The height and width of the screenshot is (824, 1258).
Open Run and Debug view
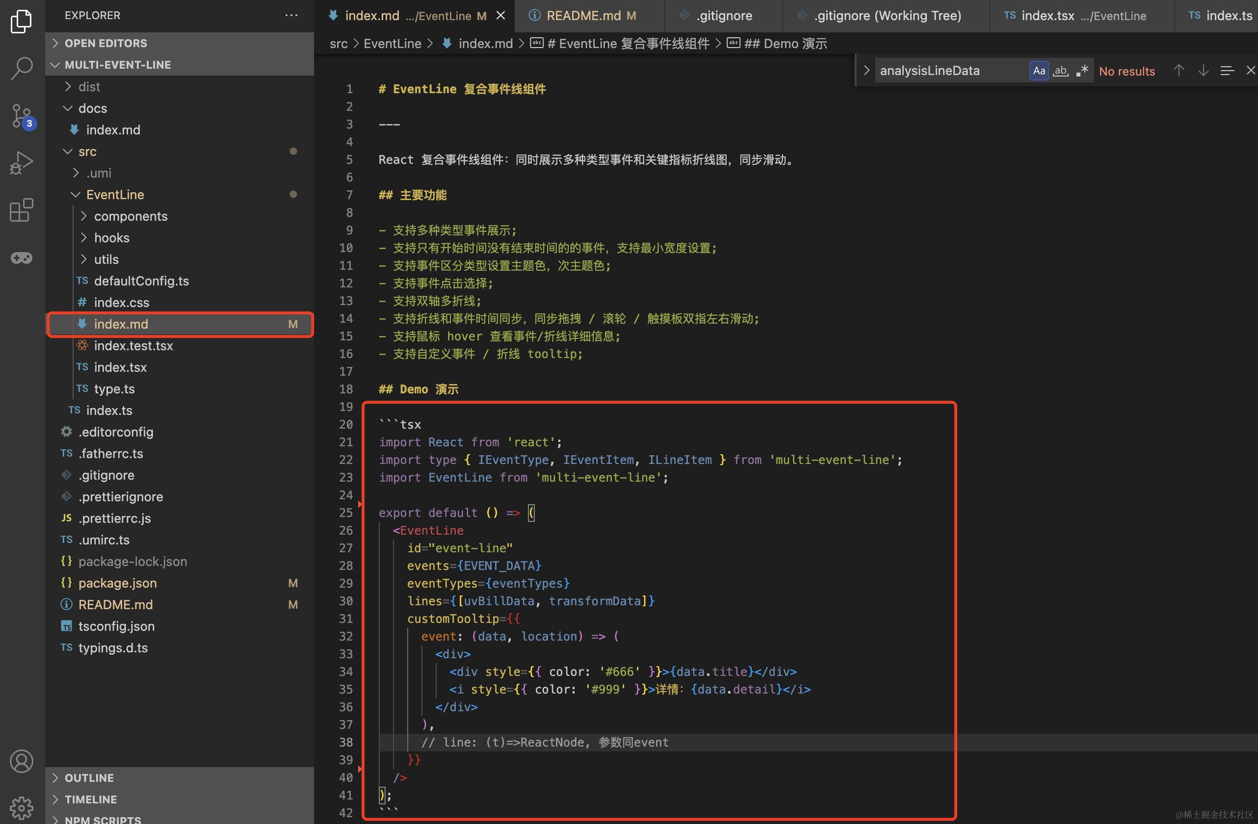pyautogui.click(x=21, y=163)
